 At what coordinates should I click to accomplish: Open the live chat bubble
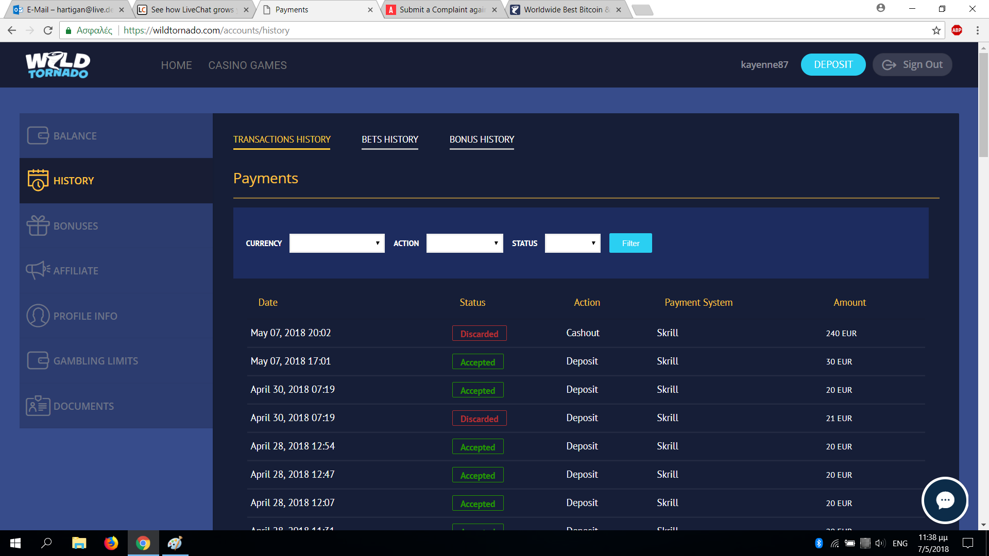pyautogui.click(x=945, y=500)
